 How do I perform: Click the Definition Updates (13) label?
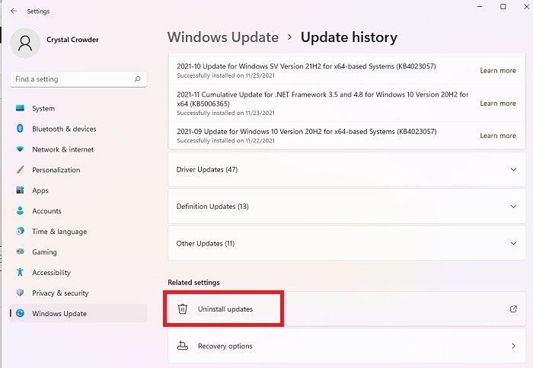(212, 206)
